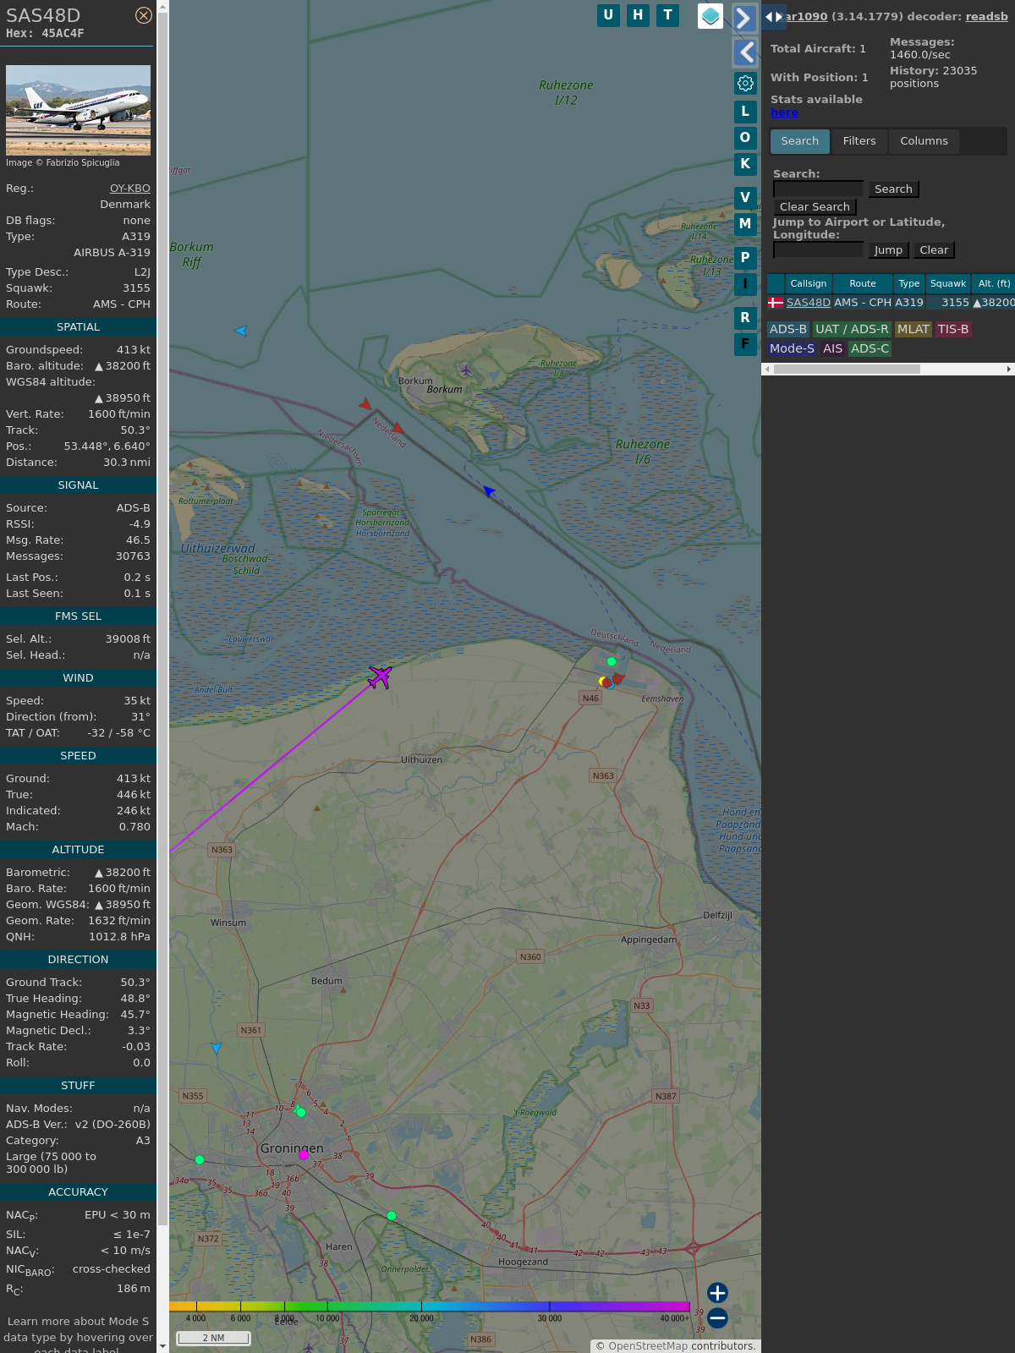This screenshot has height=1353, width=1015.
Task: Open the OY-KBO registration link
Action: pyautogui.click(x=130, y=189)
